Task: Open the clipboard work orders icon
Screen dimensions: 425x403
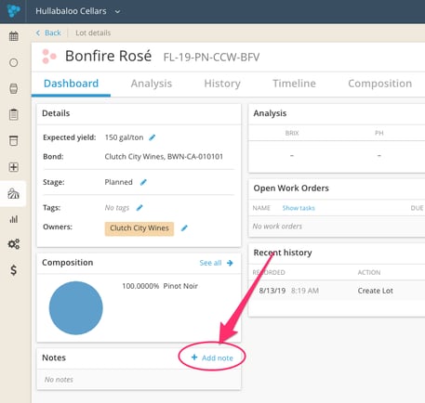Action: click(x=13, y=114)
